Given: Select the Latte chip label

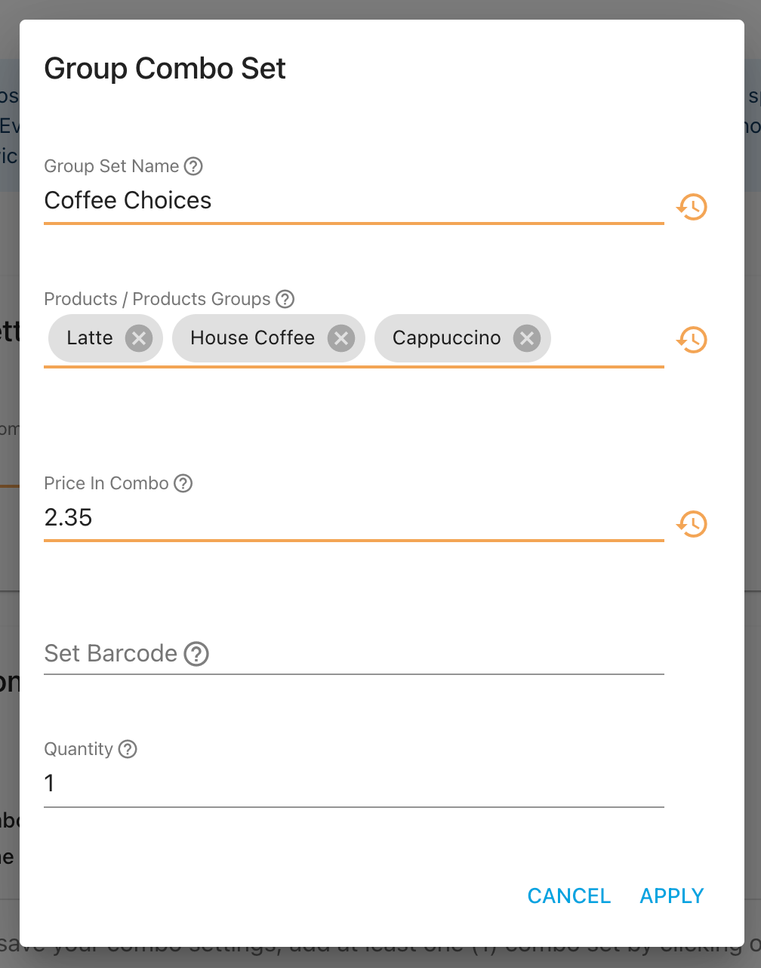Looking at the screenshot, I should point(90,338).
